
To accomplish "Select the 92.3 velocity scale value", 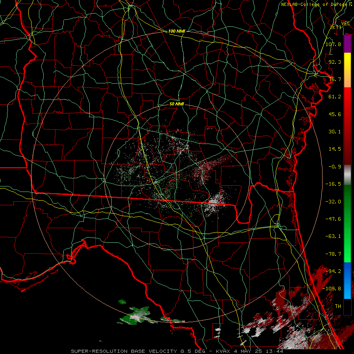I will pos(335,62).
